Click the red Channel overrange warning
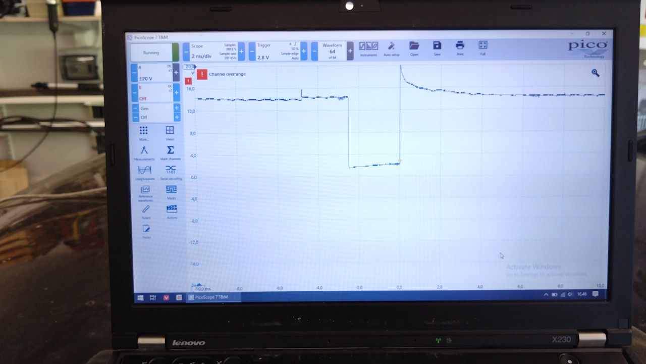This screenshot has width=646, height=364. pyautogui.click(x=202, y=75)
